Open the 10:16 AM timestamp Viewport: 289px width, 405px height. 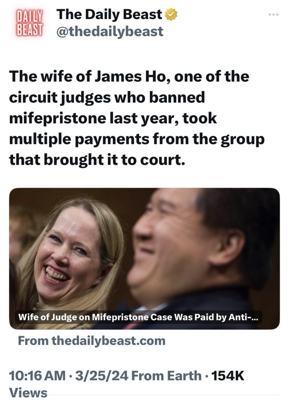37,376
